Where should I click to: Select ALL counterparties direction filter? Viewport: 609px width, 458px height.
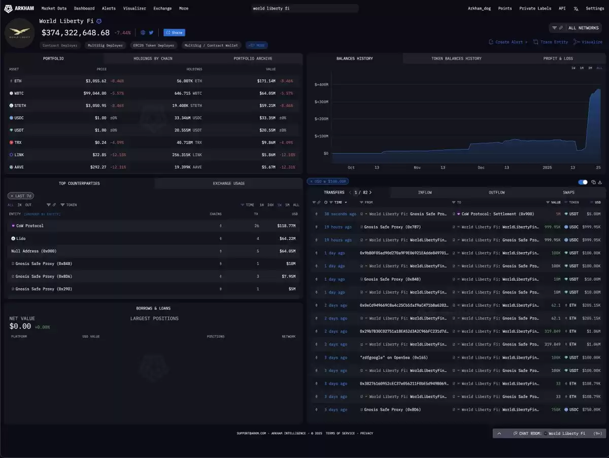11,205
